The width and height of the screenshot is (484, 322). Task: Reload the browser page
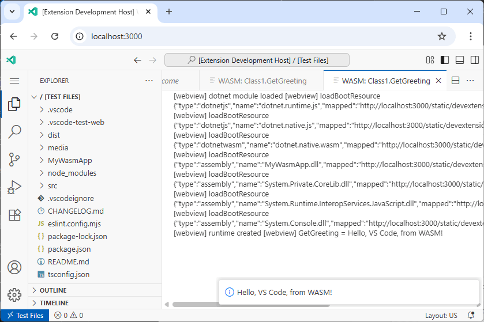[x=55, y=36]
